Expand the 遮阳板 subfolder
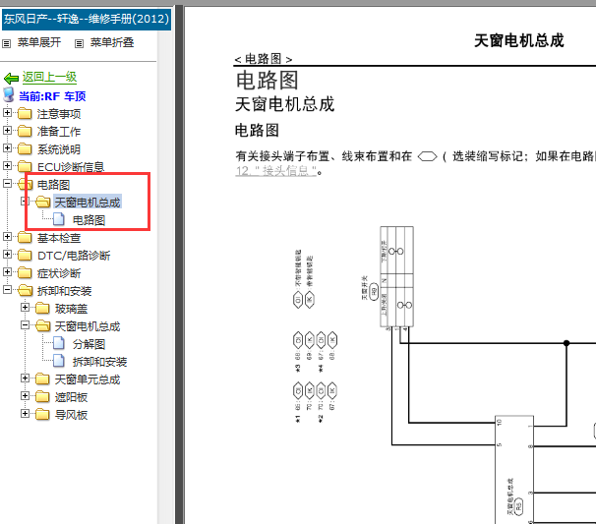 click(x=26, y=395)
